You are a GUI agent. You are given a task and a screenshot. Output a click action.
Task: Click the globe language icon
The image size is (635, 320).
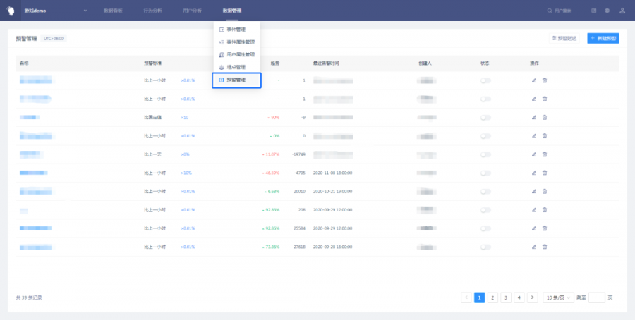pos(607,11)
